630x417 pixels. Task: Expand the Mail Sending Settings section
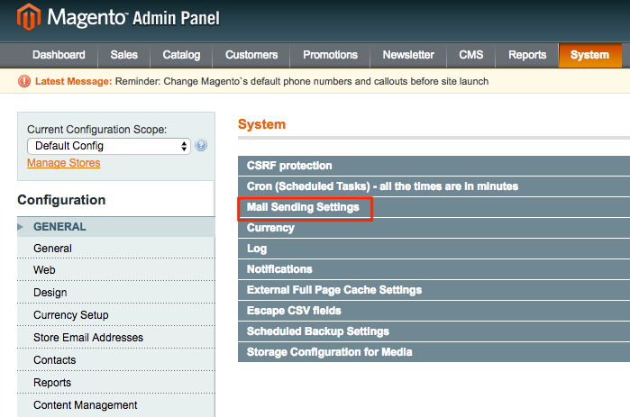pos(303,207)
